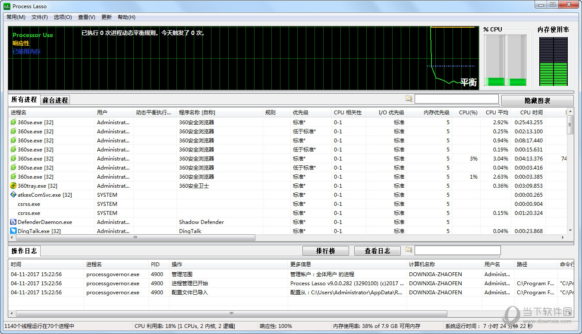Click the DingTalk.exe process icon

tap(13, 231)
